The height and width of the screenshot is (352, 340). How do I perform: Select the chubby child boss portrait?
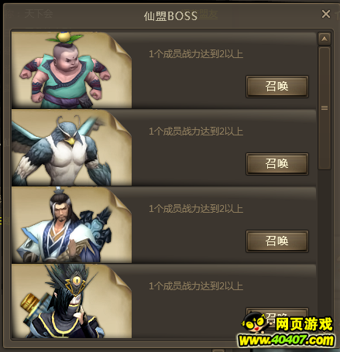(72, 70)
